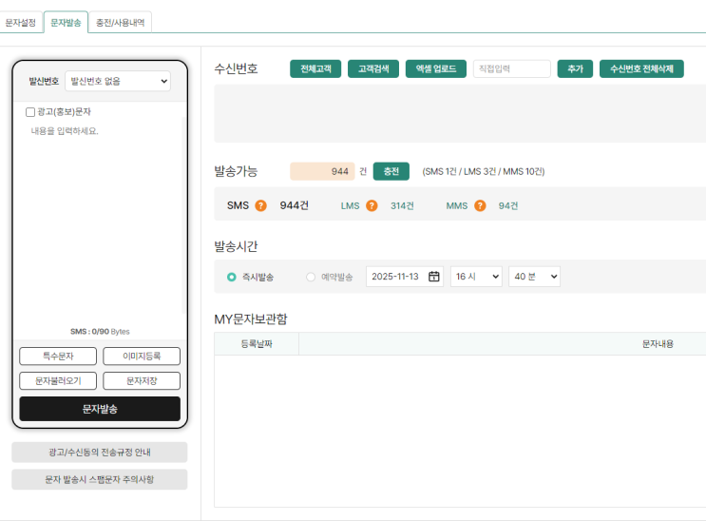Open the 충전/사용내역 tab

tap(121, 23)
